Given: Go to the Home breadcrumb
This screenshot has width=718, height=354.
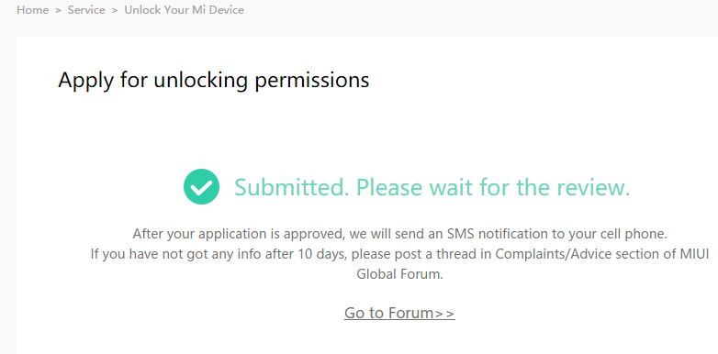Looking at the screenshot, I should click(x=32, y=9).
